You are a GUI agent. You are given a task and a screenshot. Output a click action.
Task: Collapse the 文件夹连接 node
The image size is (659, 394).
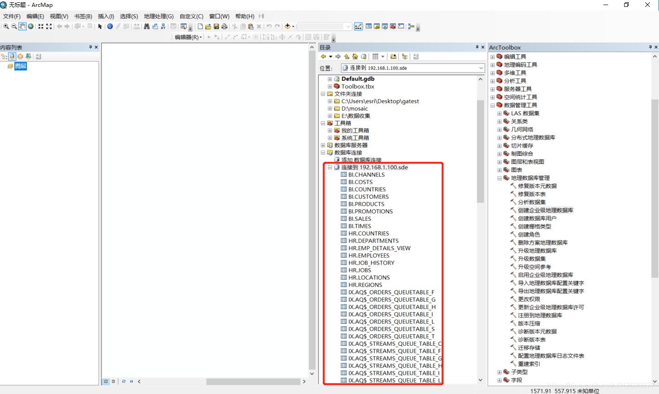pyautogui.click(x=323, y=94)
